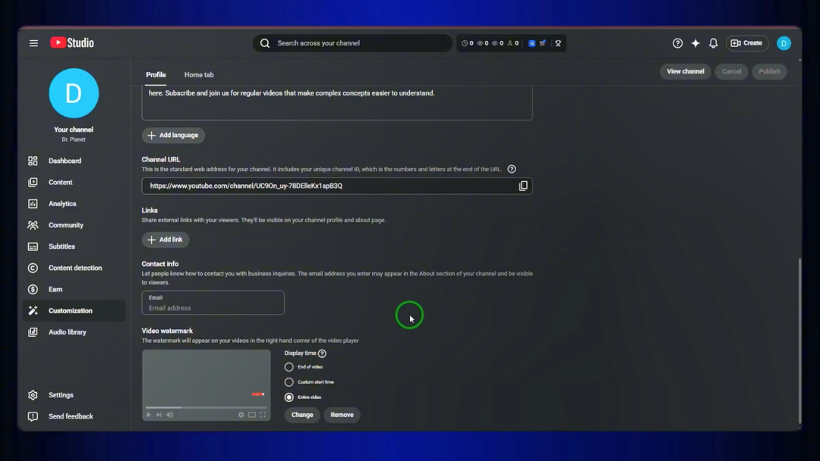The width and height of the screenshot is (820, 461).
Task: Open the Create menu button
Action: (747, 43)
